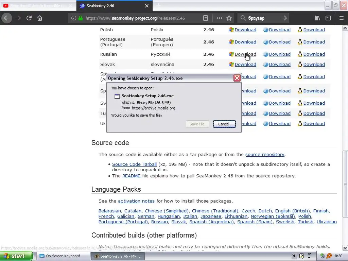Viewport: 348px width, 261px height.
Task: Show site information icon in address bar
Action: coord(74,18)
